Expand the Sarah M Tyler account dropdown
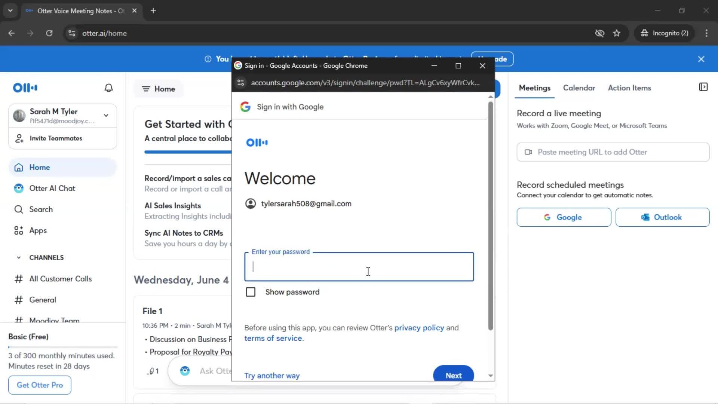This screenshot has width=718, height=404. click(106, 116)
